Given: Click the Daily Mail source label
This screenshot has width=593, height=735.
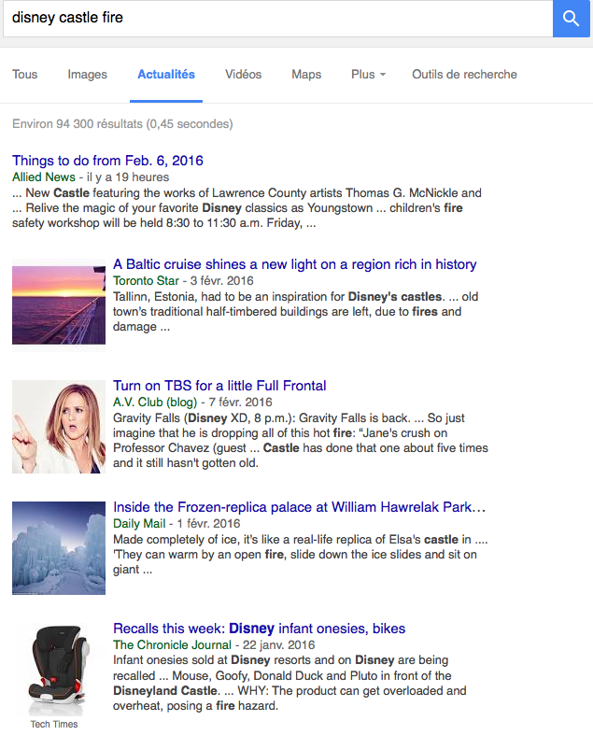Looking at the screenshot, I should click(139, 523).
